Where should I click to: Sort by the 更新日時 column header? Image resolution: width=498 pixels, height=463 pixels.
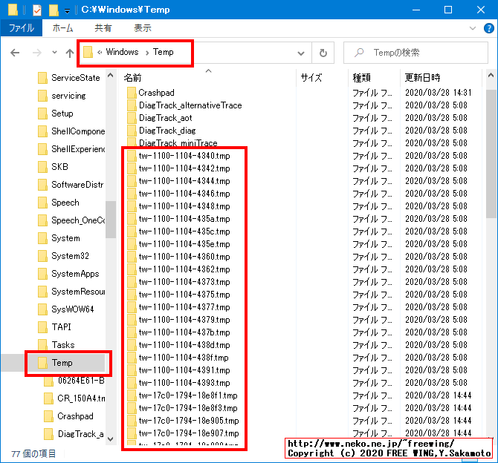tap(422, 78)
